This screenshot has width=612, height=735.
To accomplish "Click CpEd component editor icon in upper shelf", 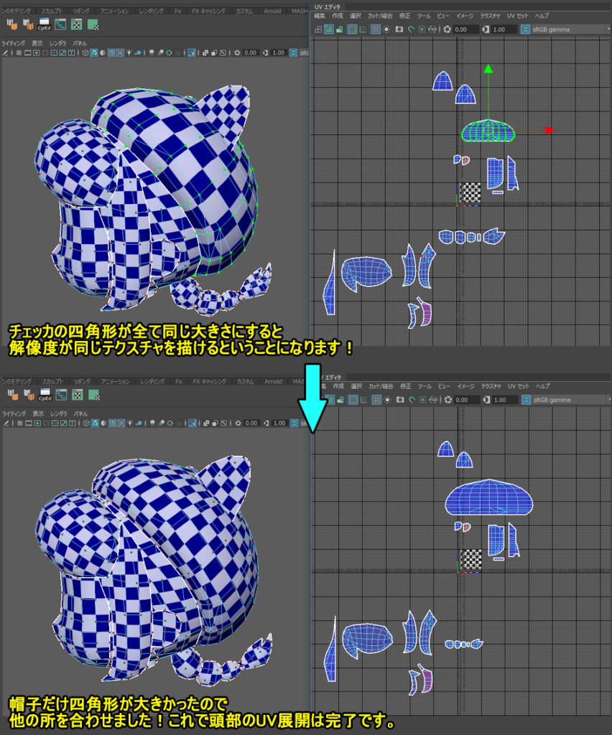I will [x=44, y=24].
